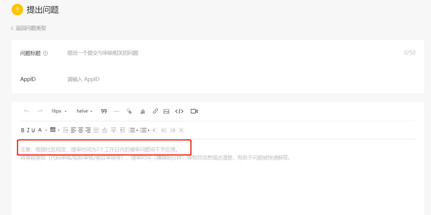Click the first-line indent icon
Viewport: 431px width, 215px height.
[x=65, y=130]
